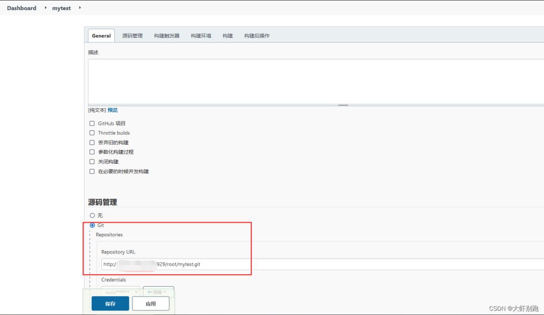Viewport: 544px width, 315px height.
Task: Open the 构建触发器 tab
Action: pos(167,36)
